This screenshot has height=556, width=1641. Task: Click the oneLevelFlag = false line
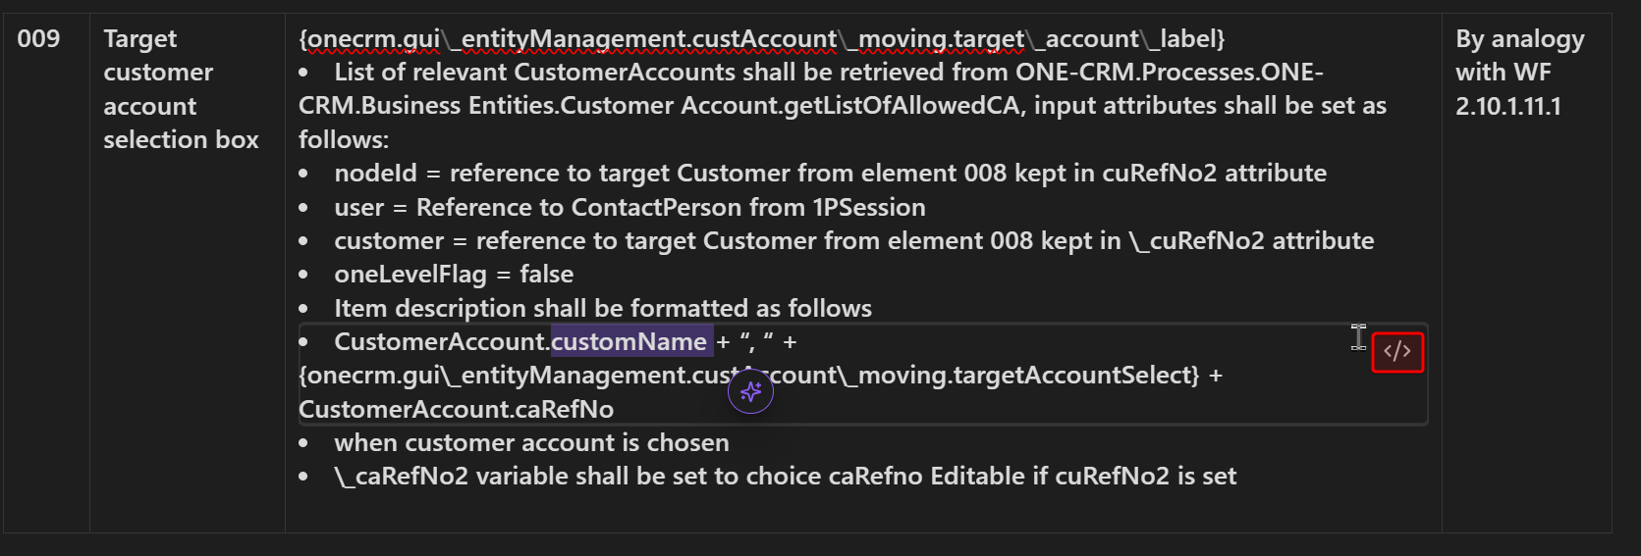pos(454,275)
